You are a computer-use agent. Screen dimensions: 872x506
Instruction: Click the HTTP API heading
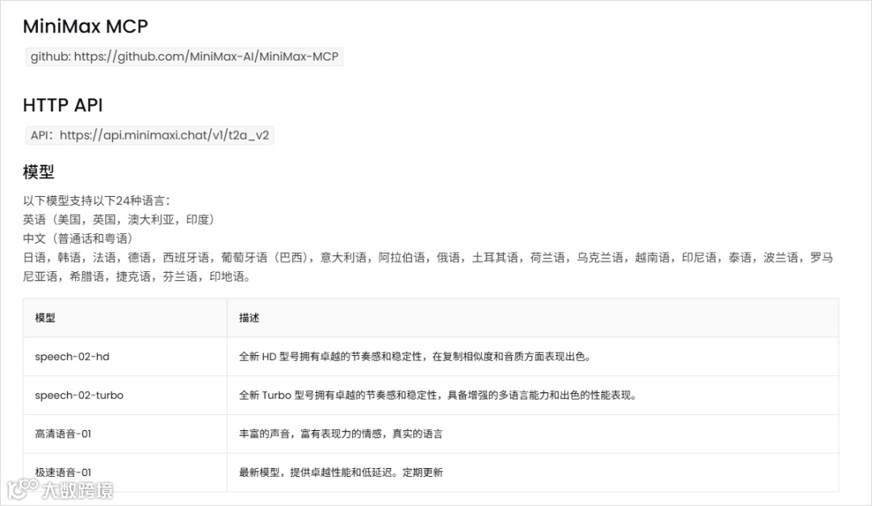[x=63, y=105]
